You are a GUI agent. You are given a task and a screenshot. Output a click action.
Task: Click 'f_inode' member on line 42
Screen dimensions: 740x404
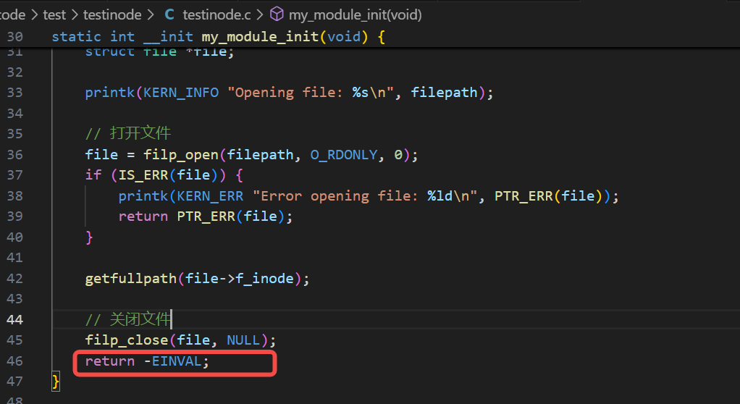[264, 279]
